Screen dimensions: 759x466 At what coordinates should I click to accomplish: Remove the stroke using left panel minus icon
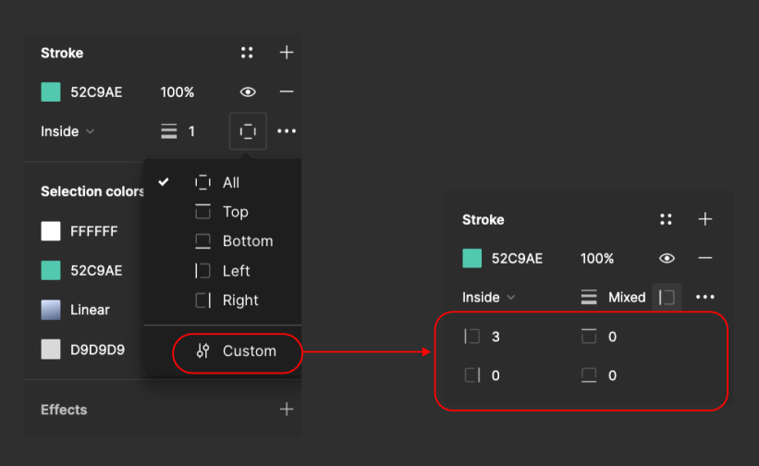tap(287, 92)
